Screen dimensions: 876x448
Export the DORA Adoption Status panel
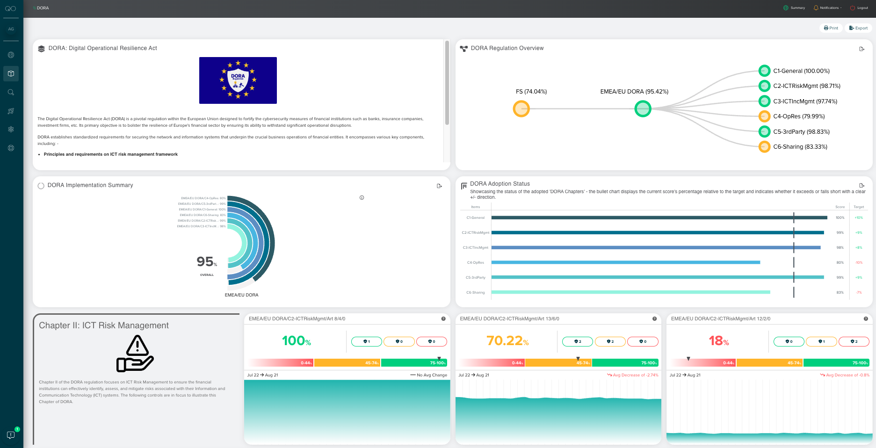point(862,186)
